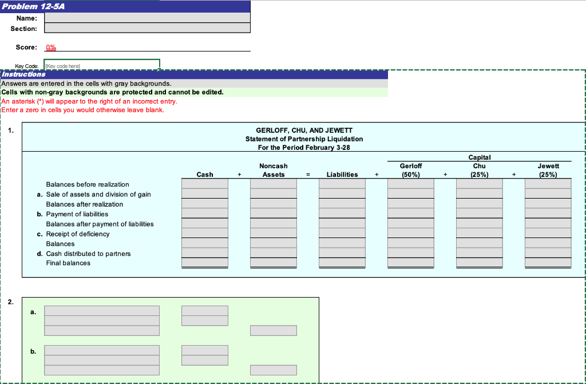Click second account name cell in entry 2b
The height and width of the screenshot is (384, 586).
click(102, 360)
